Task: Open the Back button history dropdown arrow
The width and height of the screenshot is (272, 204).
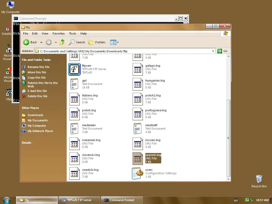Action: coord(41,42)
